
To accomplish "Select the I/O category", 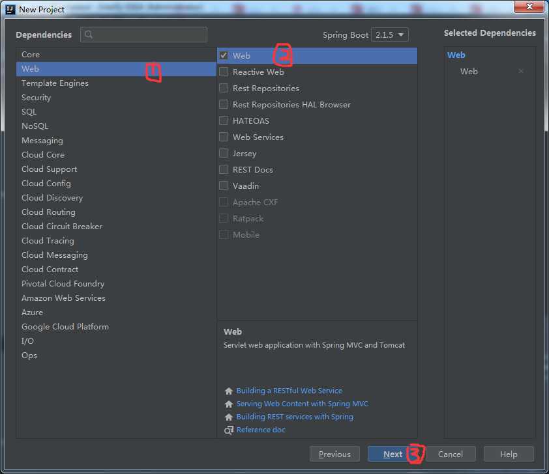I will [116, 341].
